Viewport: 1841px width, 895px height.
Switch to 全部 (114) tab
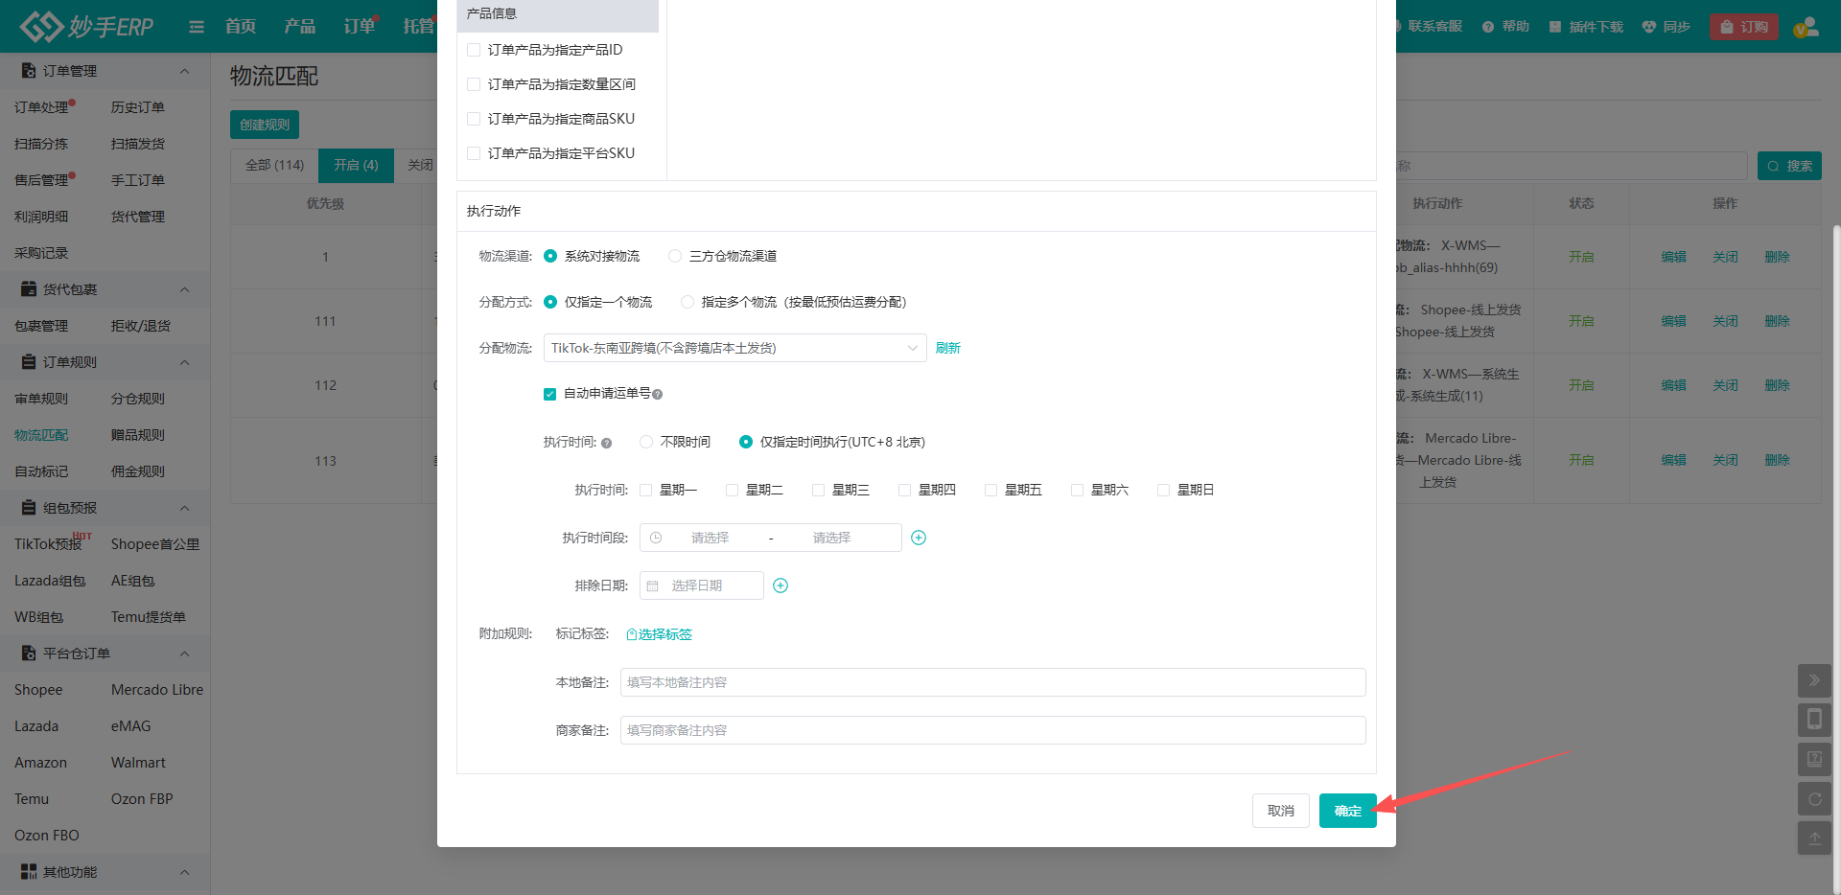(274, 165)
